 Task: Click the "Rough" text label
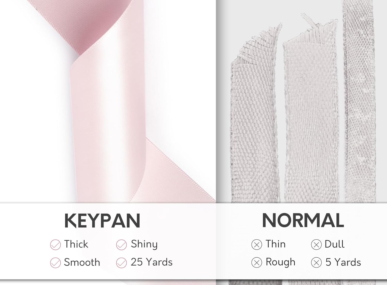[280, 262]
